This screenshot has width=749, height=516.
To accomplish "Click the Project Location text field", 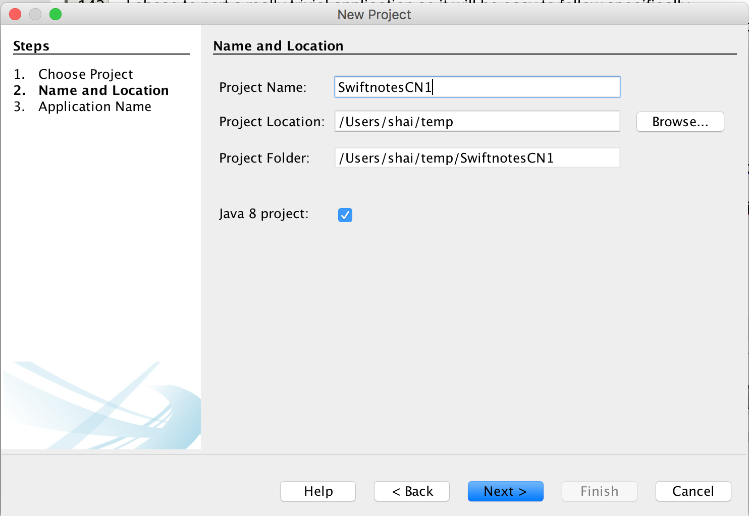I will [477, 121].
